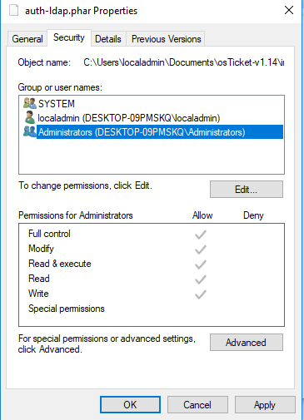Screen dimensions: 304x420
Task: Click the Security tab
Action: point(69,37)
